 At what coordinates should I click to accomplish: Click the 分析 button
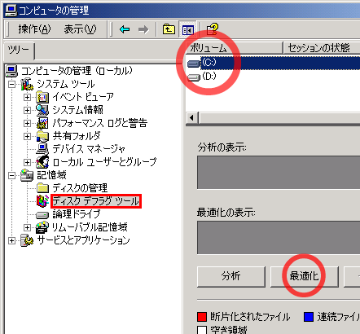tap(231, 276)
